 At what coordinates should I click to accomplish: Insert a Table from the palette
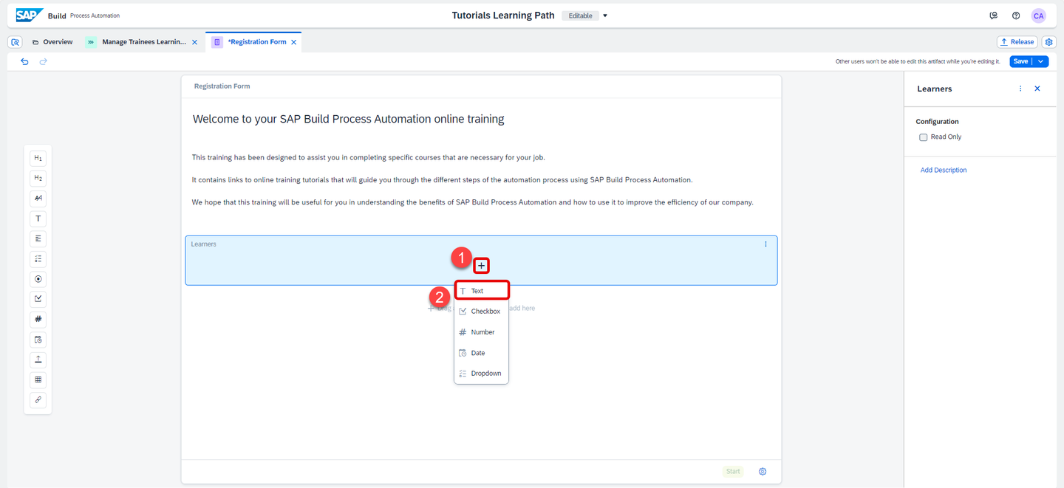(38, 379)
